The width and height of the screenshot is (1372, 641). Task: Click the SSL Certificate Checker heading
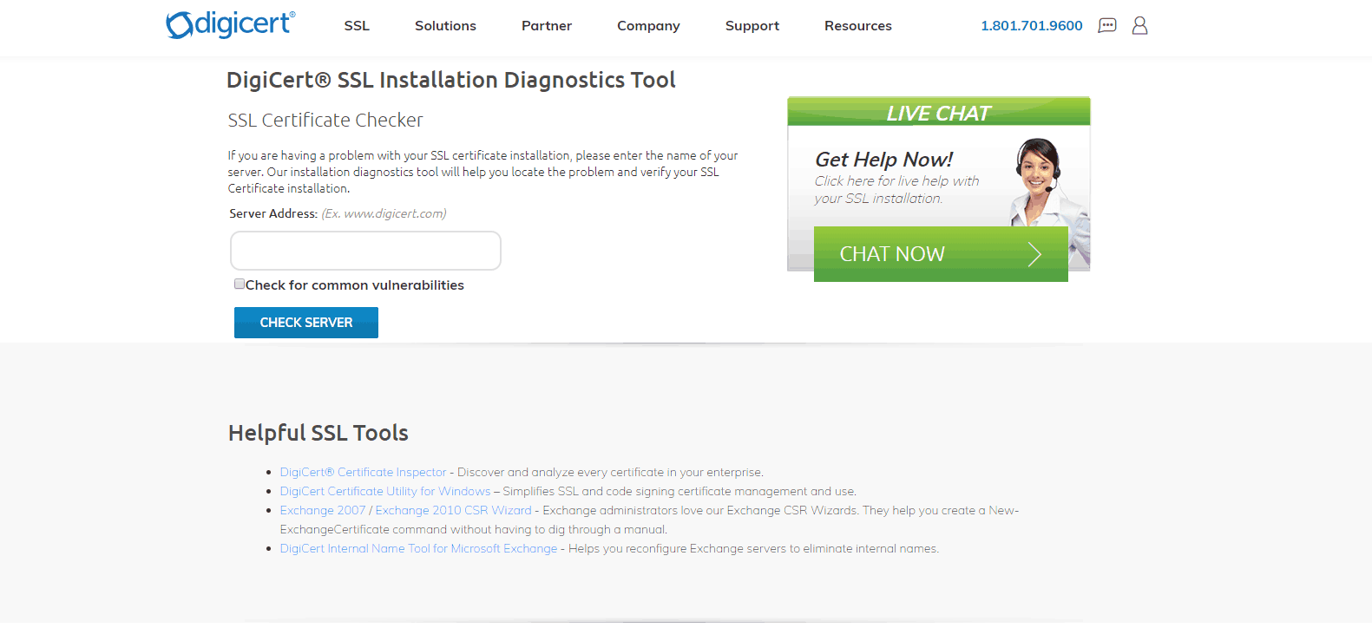325,120
